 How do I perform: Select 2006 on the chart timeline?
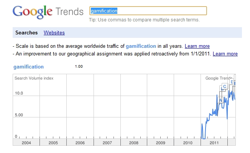(80, 143)
